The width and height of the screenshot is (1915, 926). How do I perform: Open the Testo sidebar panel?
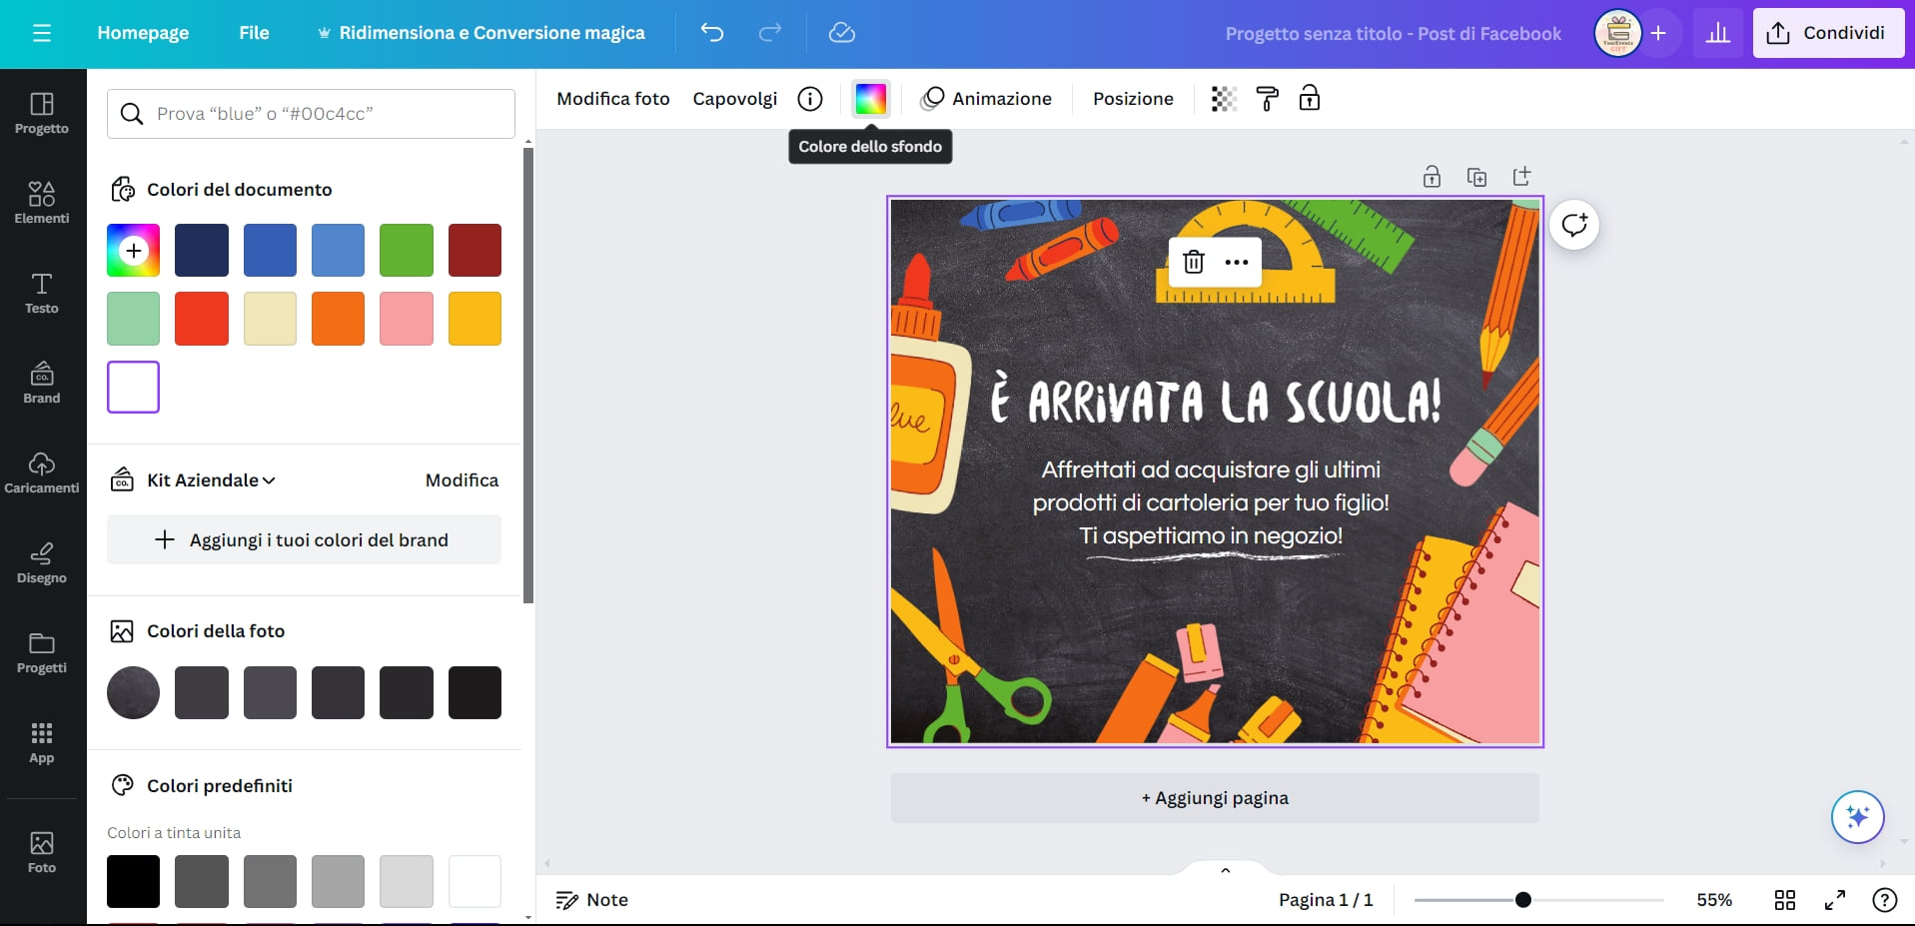42,294
